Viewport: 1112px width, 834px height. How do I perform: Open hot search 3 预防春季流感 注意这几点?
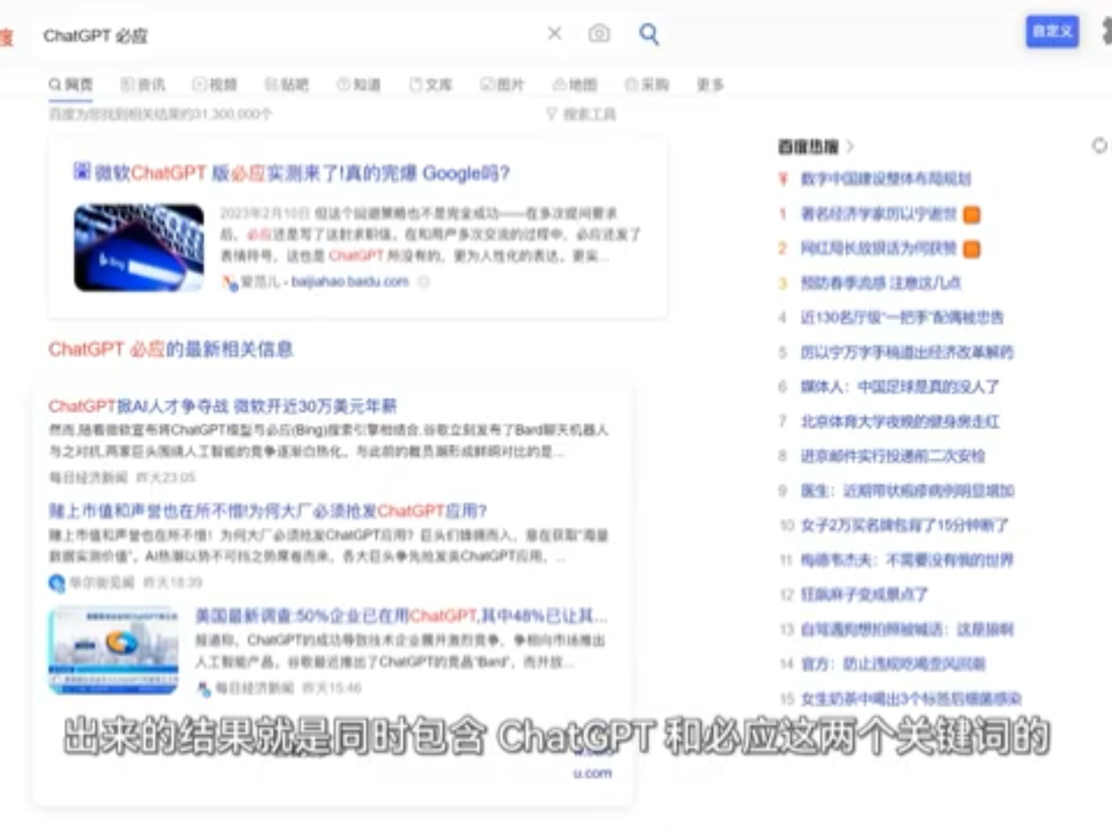(881, 283)
